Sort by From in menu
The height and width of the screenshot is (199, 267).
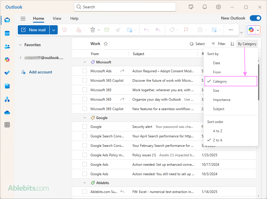pyautogui.click(x=231, y=72)
